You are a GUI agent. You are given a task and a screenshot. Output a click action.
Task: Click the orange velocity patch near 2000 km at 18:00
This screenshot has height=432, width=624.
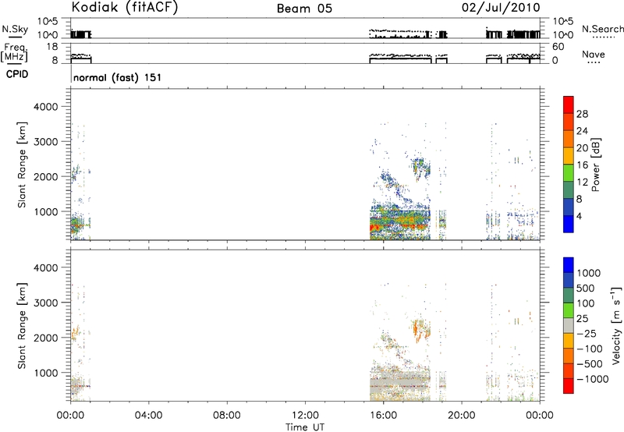tap(416, 330)
